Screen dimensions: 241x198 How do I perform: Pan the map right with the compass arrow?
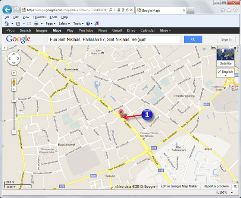pyautogui.click(x=18, y=59)
